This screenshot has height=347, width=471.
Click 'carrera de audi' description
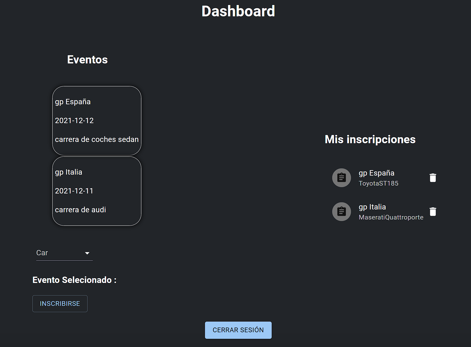(x=80, y=210)
